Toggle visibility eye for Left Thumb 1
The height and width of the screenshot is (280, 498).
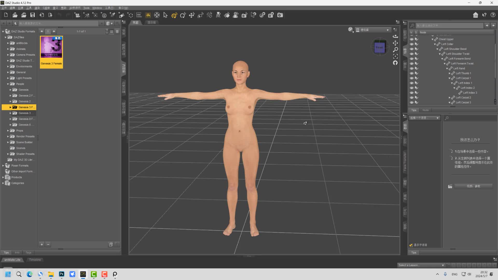(412, 73)
